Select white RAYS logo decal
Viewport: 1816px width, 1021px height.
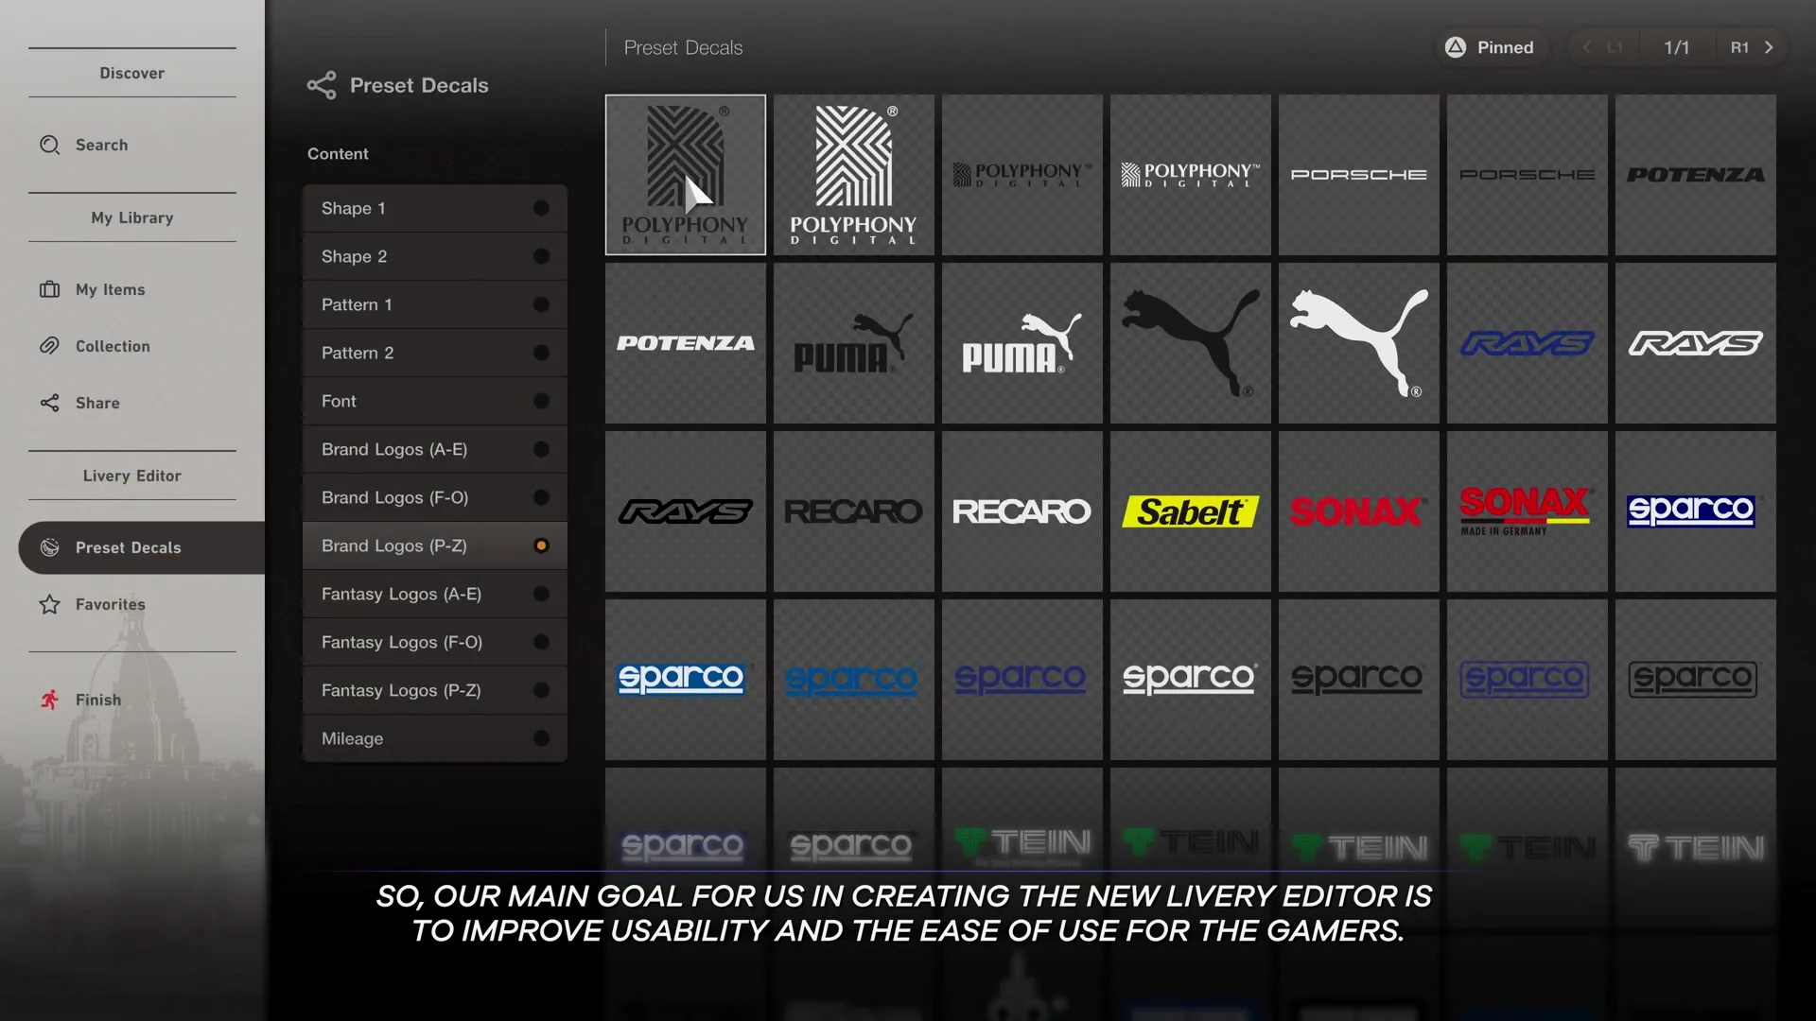[1696, 343]
